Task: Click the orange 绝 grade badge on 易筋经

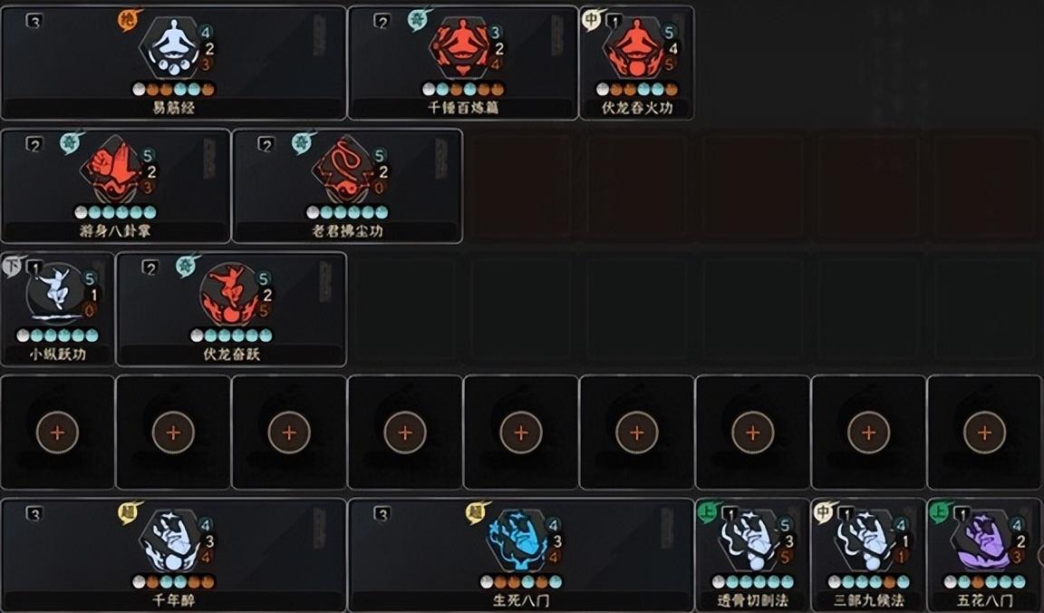Action: [x=127, y=19]
